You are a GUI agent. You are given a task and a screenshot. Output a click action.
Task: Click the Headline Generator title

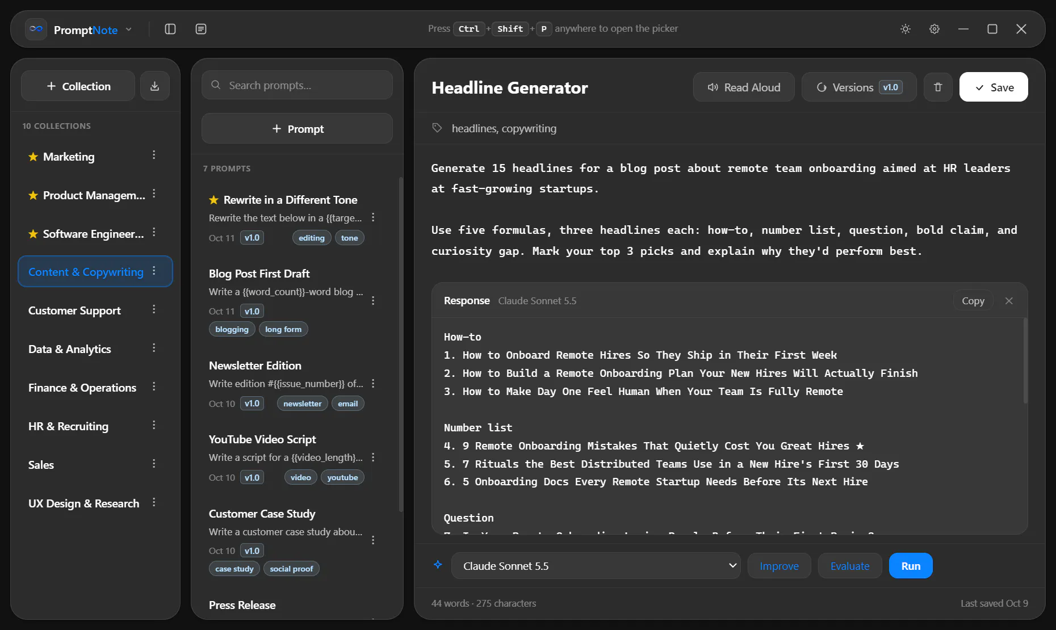click(509, 87)
